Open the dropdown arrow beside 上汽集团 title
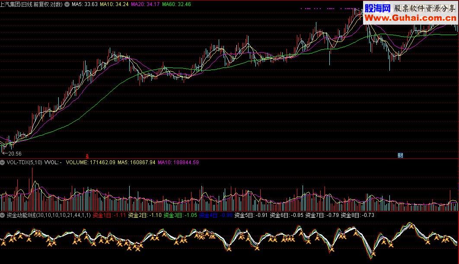 [67, 4]
